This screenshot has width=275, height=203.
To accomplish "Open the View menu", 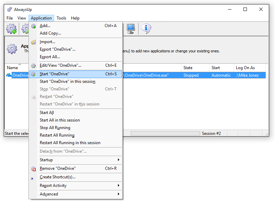I will tap(22, 18).
